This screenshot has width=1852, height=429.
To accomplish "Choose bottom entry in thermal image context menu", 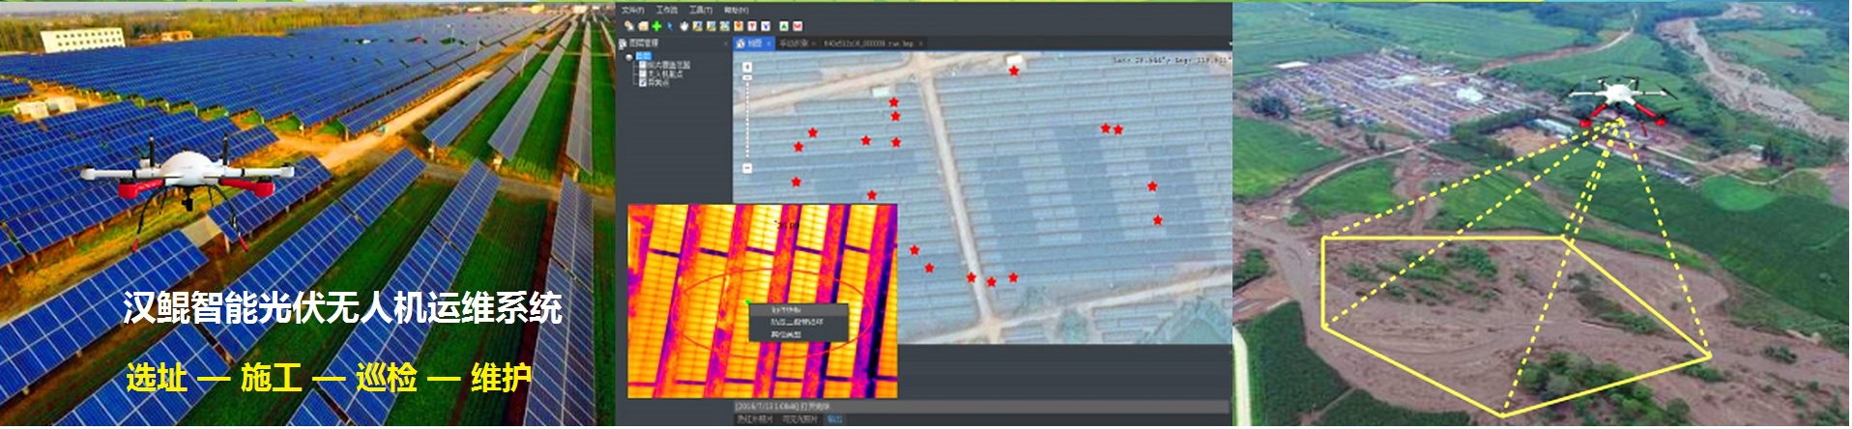I will pos(798,335).
